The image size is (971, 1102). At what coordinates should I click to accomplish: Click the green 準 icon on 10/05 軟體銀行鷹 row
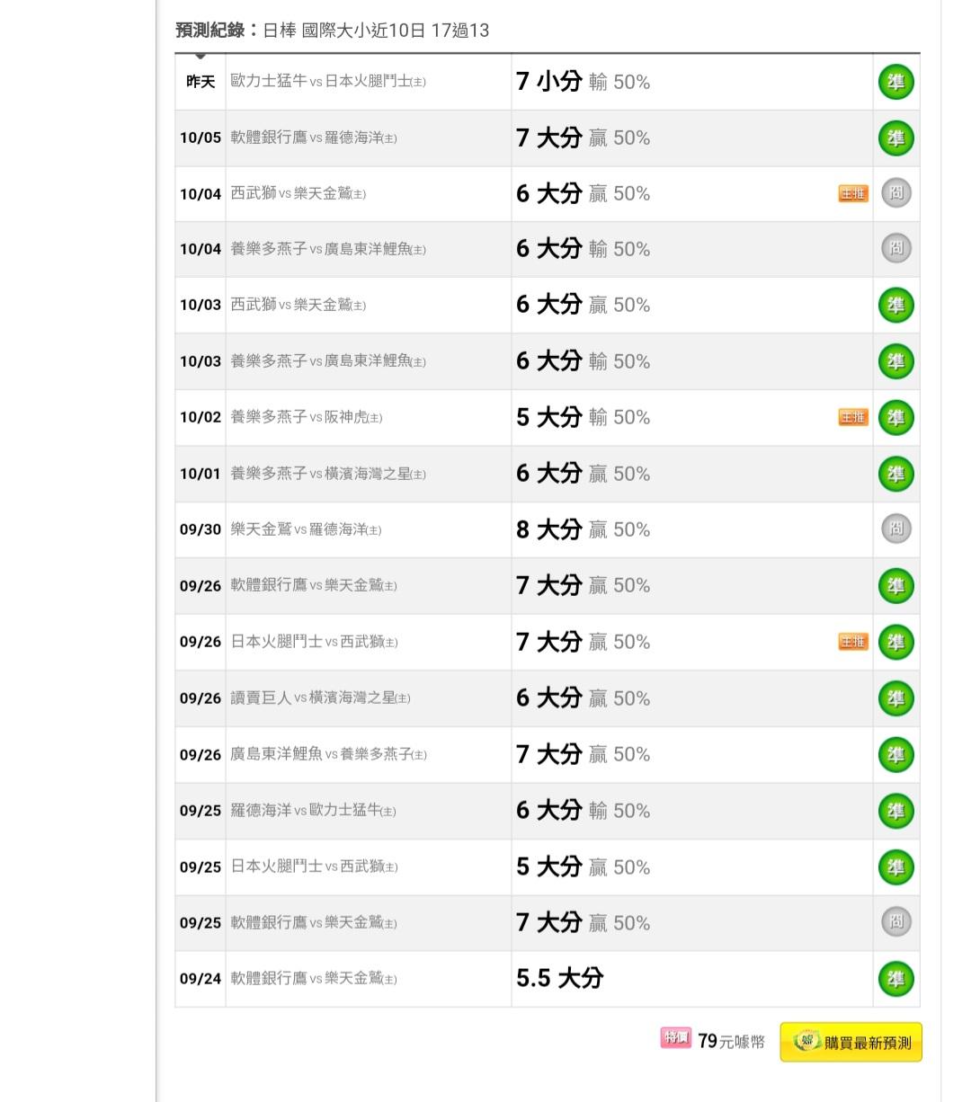pyautogui.click(x=895, y=138)
